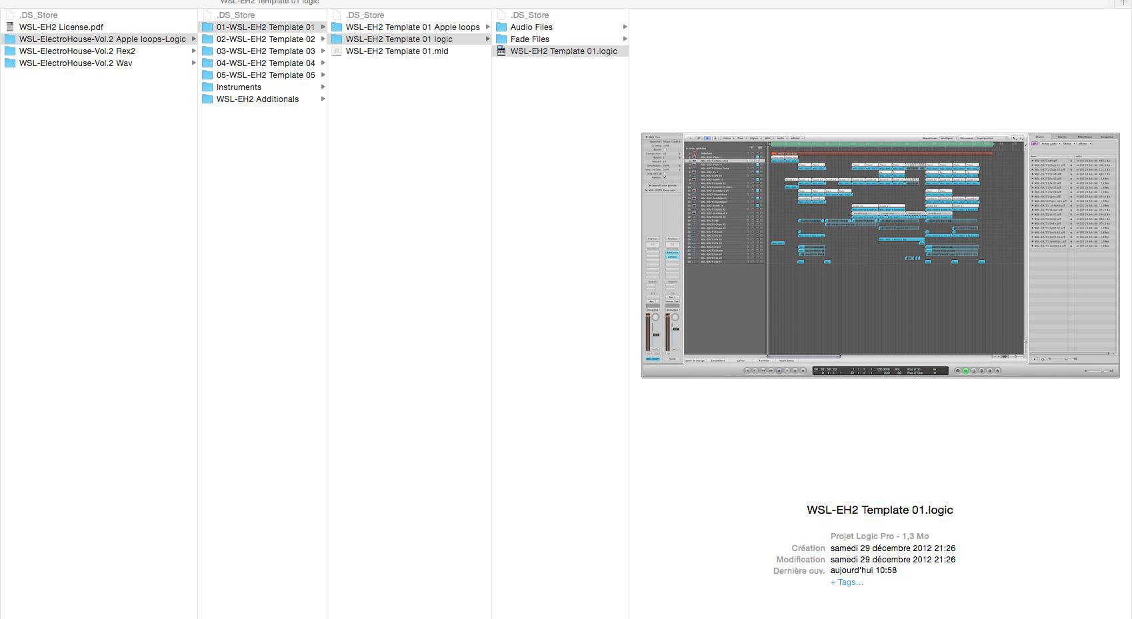Select the 'Instruments' folder name

click(239, 87)
